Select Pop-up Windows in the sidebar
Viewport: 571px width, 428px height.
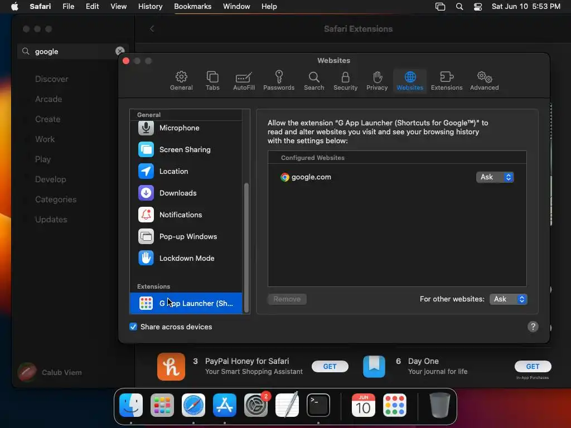pos(186,236)
